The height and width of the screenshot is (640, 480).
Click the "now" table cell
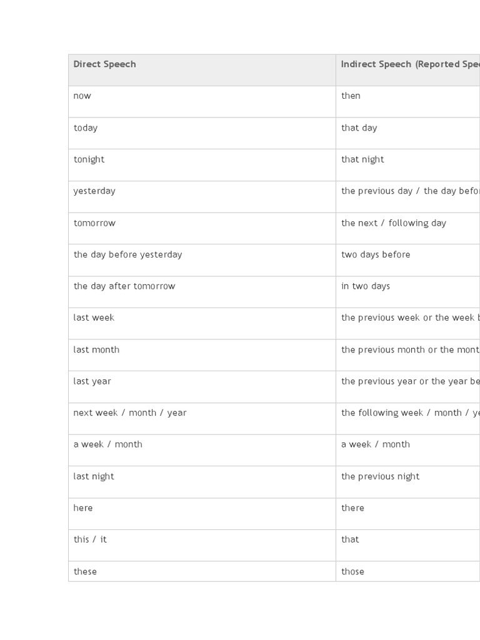(x=82, y=96)
